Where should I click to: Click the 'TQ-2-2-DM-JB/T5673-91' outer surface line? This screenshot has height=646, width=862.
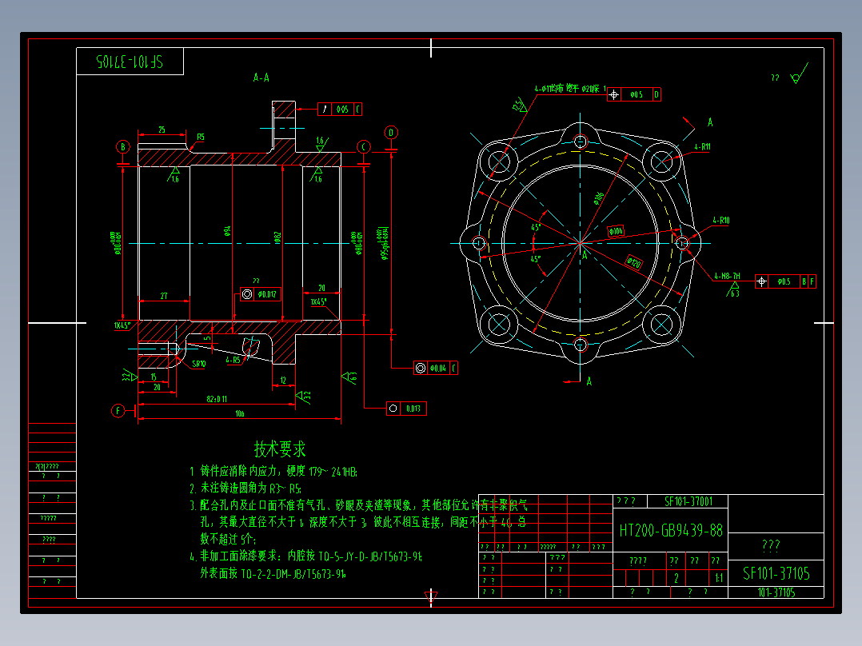coord(273,574)
